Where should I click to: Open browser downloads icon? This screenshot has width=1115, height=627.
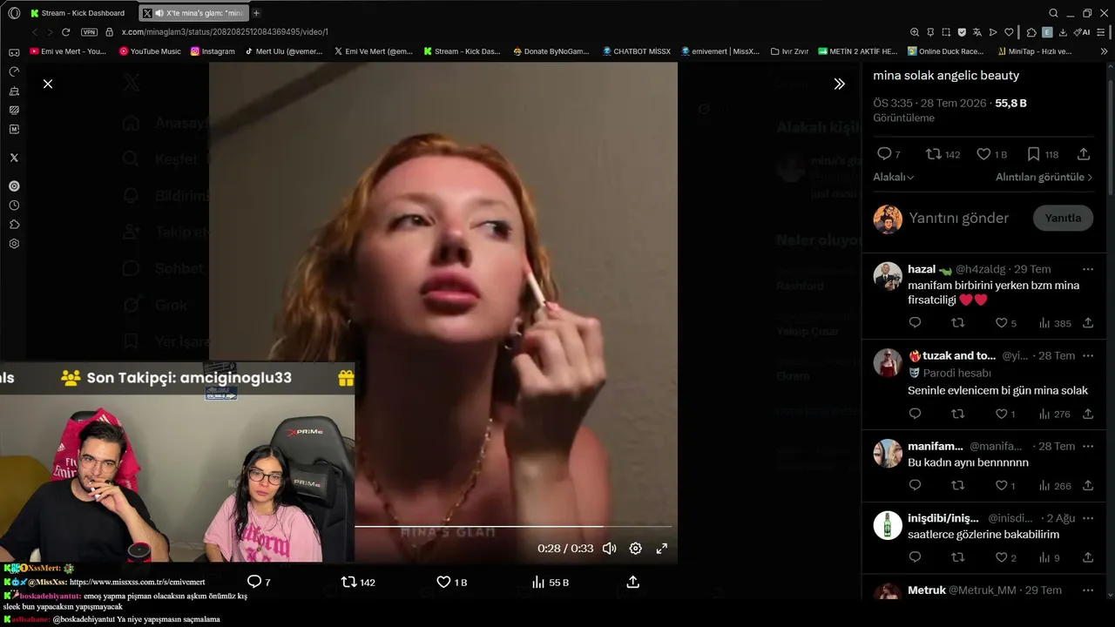point(1063,32)
